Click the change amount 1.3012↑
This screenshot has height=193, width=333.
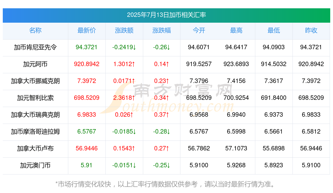tap(124, 64)
